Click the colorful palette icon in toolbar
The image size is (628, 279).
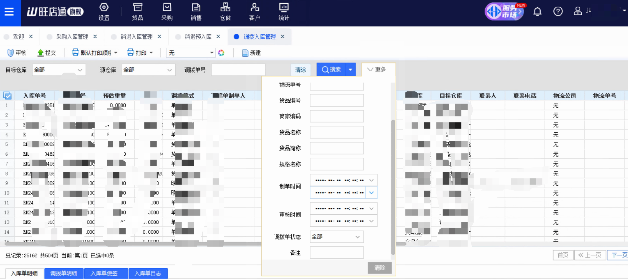coord(221,53)
